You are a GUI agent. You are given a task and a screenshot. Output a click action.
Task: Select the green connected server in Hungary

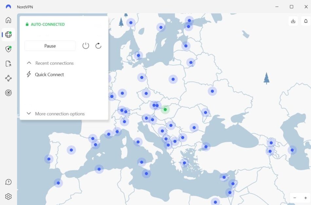[x=165, y=110]
